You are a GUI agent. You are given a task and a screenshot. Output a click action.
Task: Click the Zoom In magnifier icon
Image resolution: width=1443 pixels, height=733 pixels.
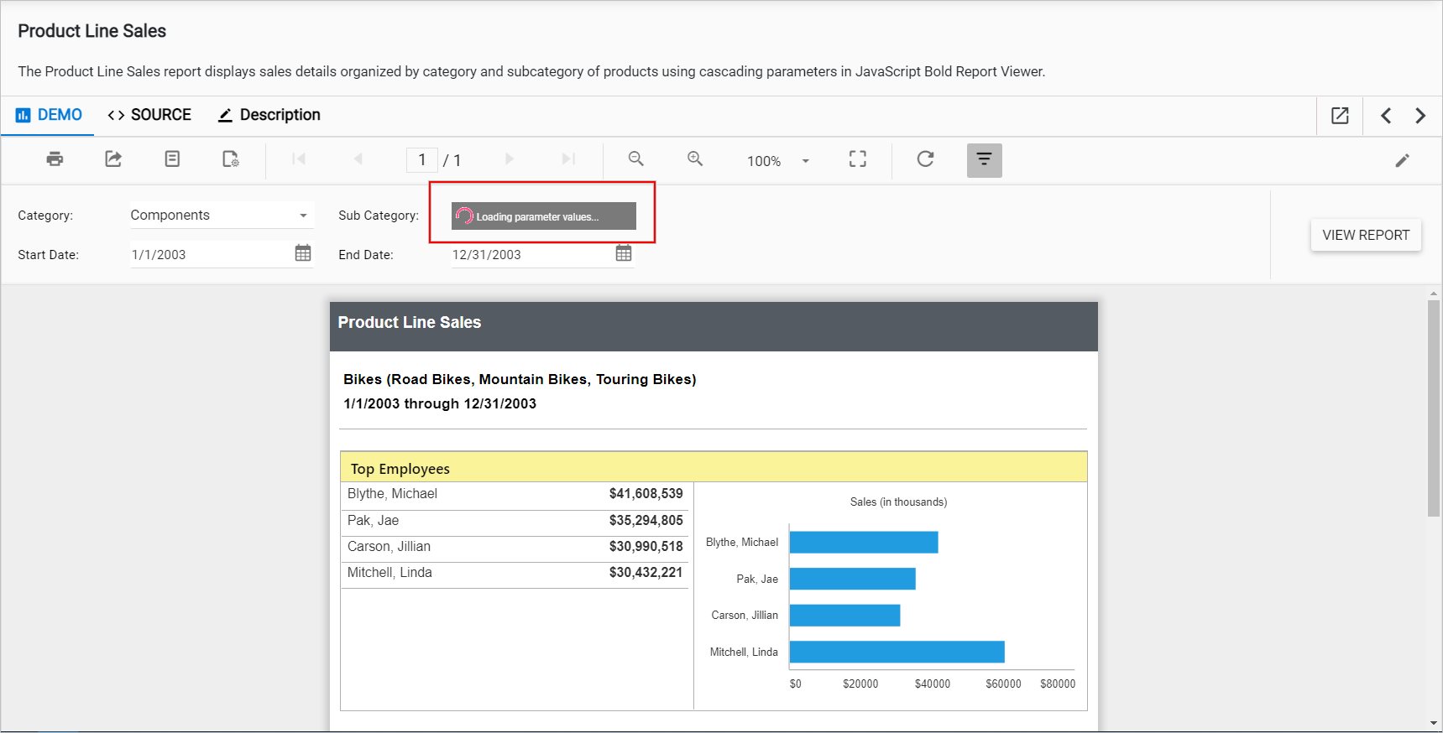(x=695, y=159)
